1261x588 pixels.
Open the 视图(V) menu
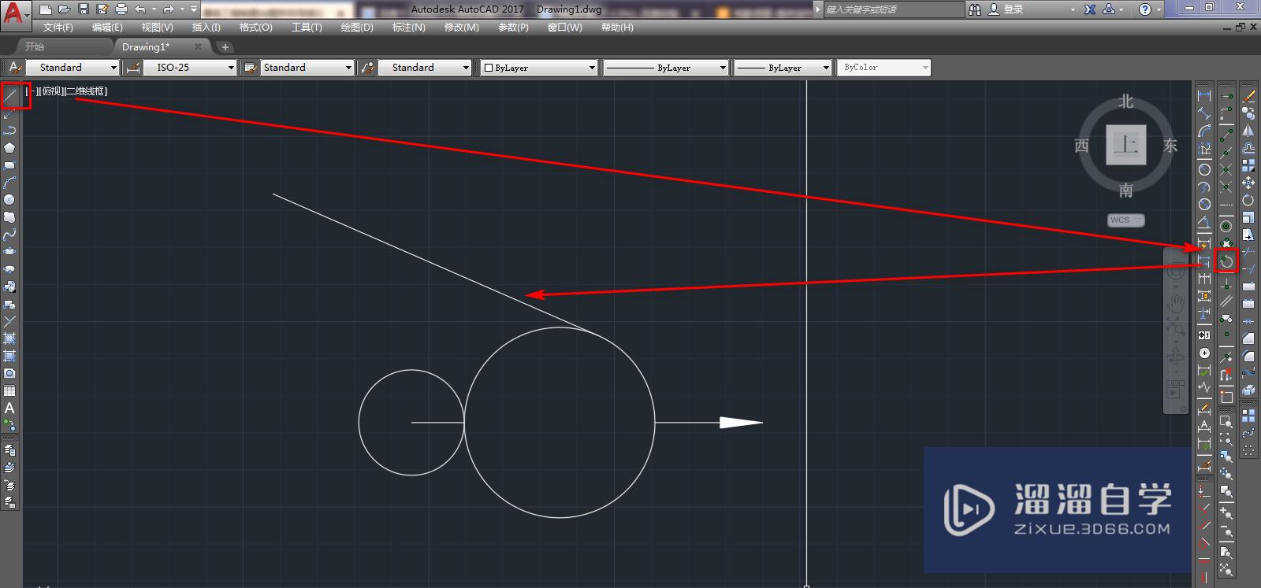coord(157,27)
